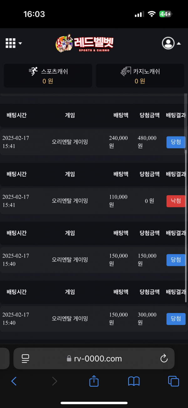Tap the running figure sports cash icon

pyautogui.click(x=33, y=72)
